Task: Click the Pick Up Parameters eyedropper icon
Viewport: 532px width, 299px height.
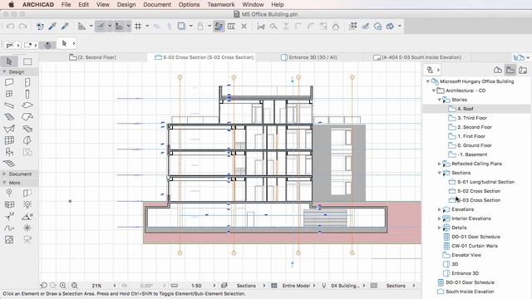Action: coord(52,26)
